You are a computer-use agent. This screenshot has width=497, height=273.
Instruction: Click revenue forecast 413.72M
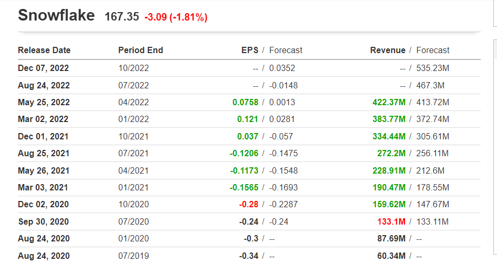[433, 103]
